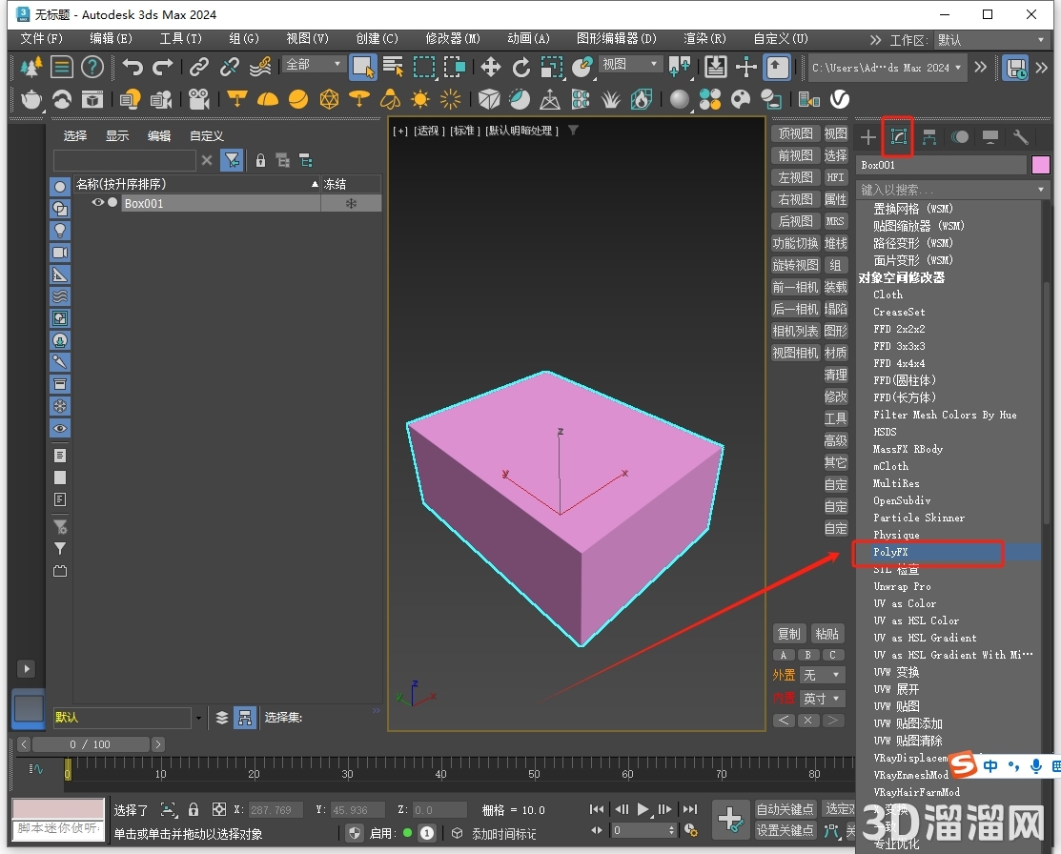
Task: Select PolyFX in the modifier list
Action: (x=891, y=552)
